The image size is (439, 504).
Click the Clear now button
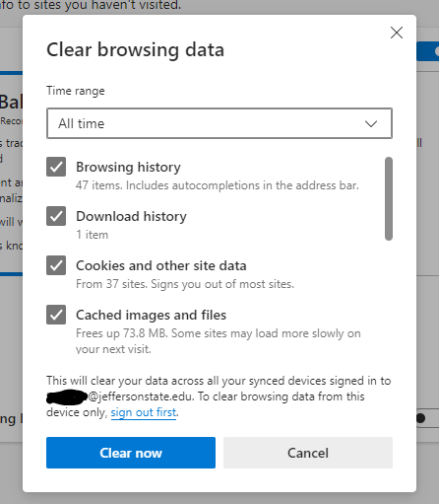point(131,453)
